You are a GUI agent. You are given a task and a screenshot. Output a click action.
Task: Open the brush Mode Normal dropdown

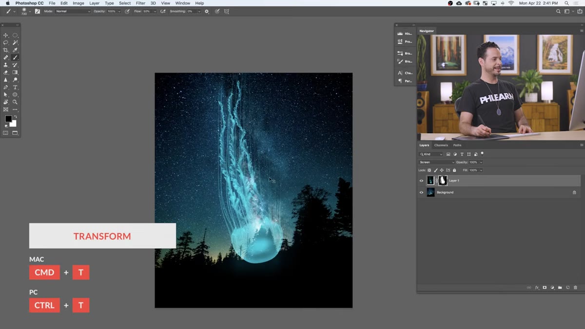click(x=73, y=11)
